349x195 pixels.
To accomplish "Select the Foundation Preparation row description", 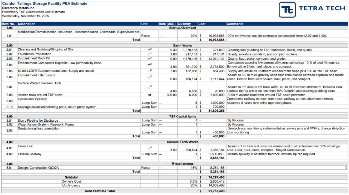I will (x=34, y=54).
